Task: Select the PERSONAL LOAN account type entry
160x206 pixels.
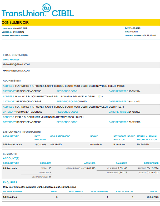Action: pyautogui.click(x=13, y=145)
